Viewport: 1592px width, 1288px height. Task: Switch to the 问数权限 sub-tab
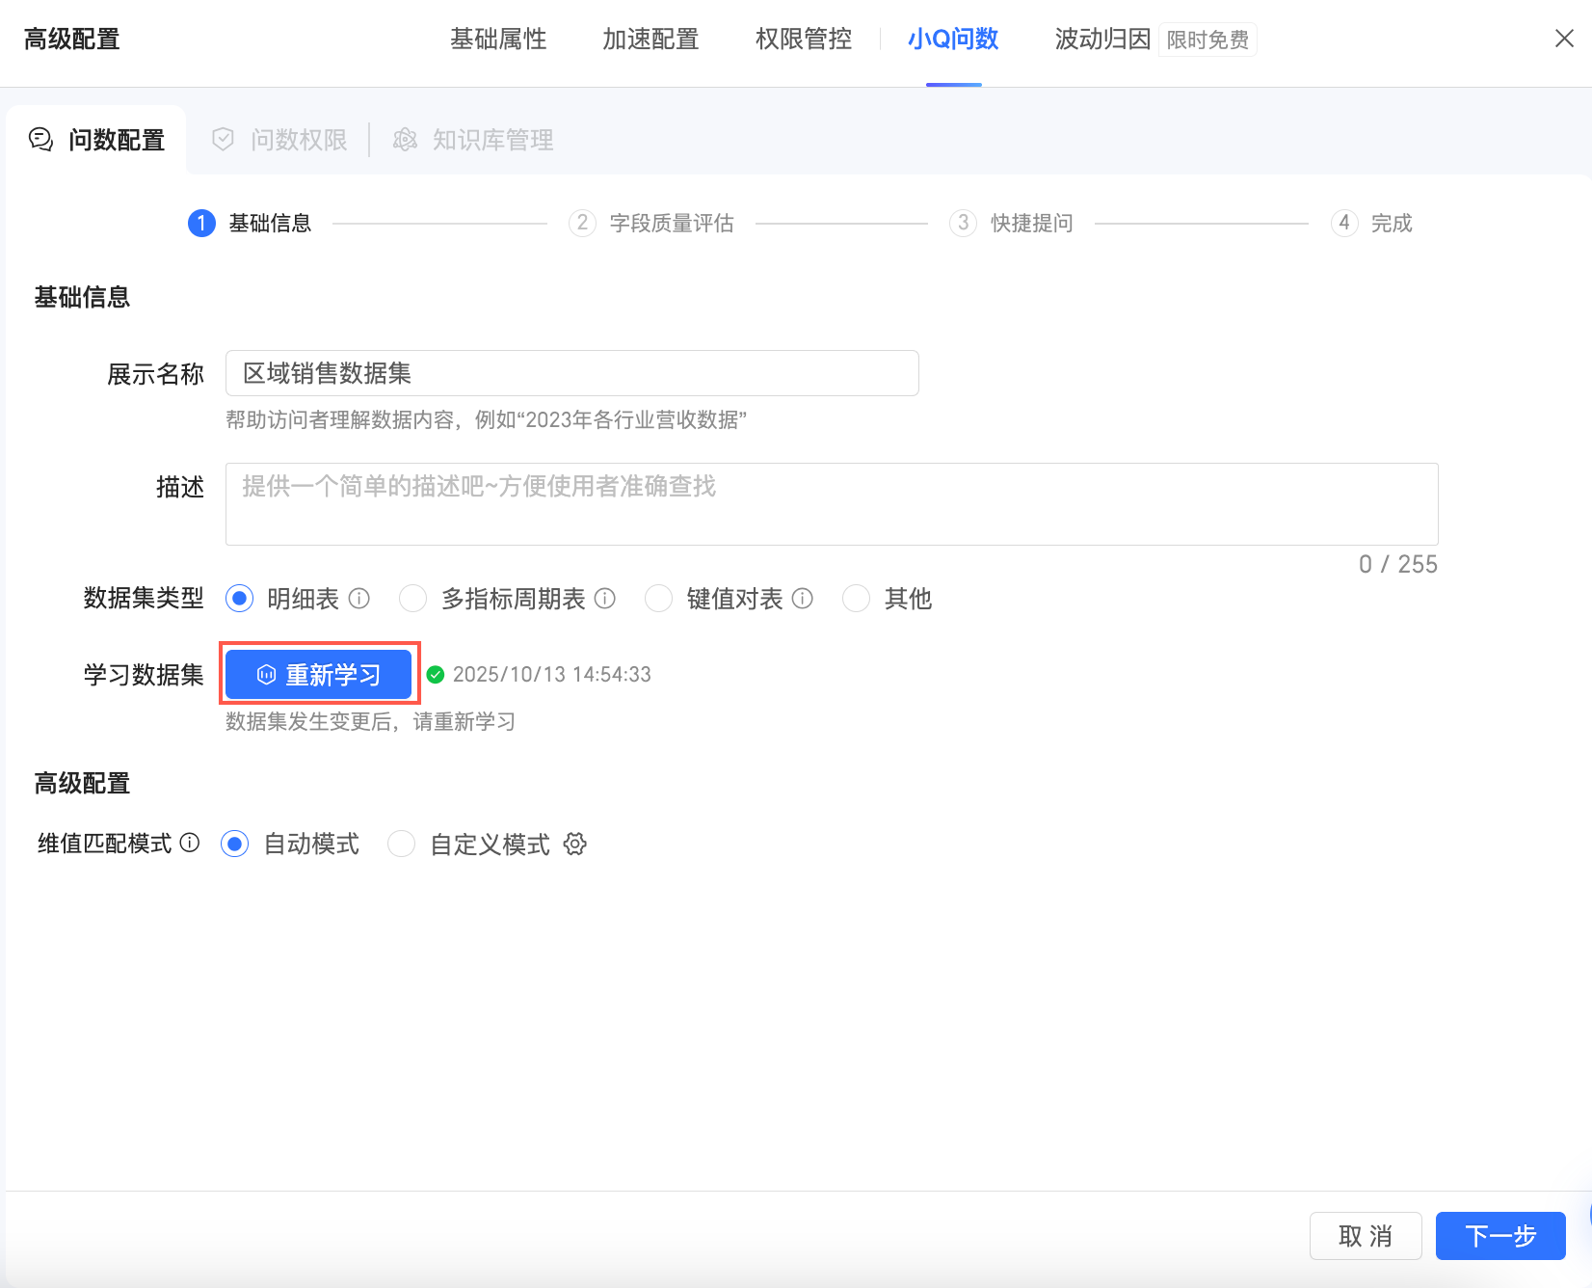pos(279,140)
